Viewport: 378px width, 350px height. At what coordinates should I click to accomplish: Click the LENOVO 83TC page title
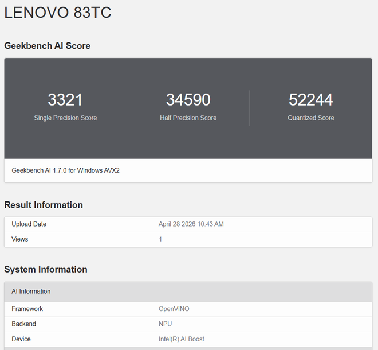58,13
